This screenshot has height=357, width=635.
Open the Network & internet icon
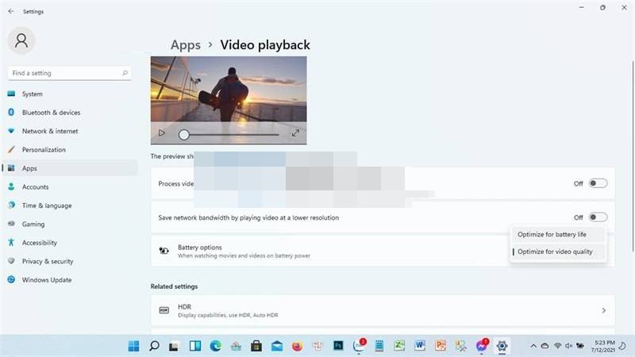[x=11, y=131]
